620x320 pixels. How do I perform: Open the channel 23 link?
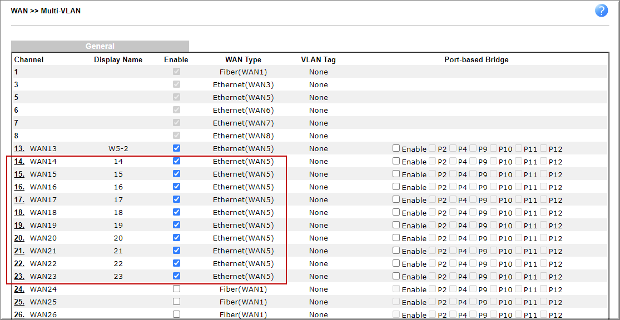pos(19,277)
